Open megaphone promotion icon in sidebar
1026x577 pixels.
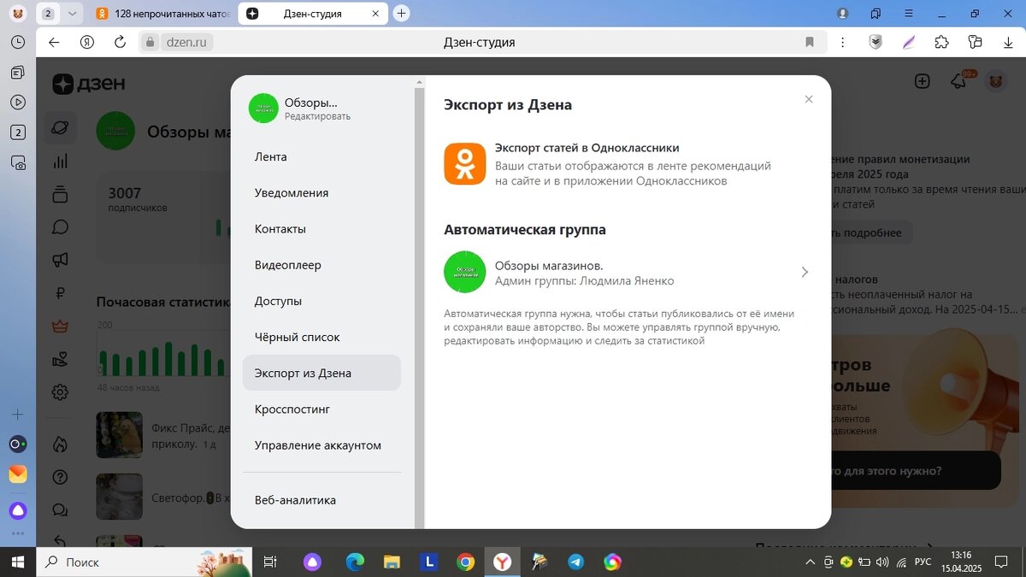pyautogui.click(x=60, y=260)
